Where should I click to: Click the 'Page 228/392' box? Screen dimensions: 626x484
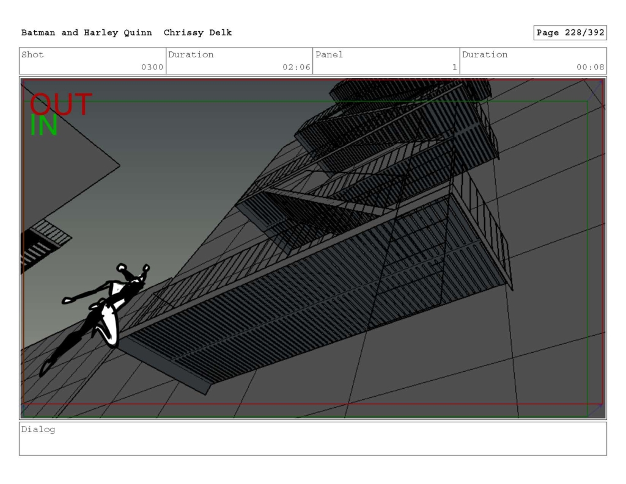click(570, 33)
